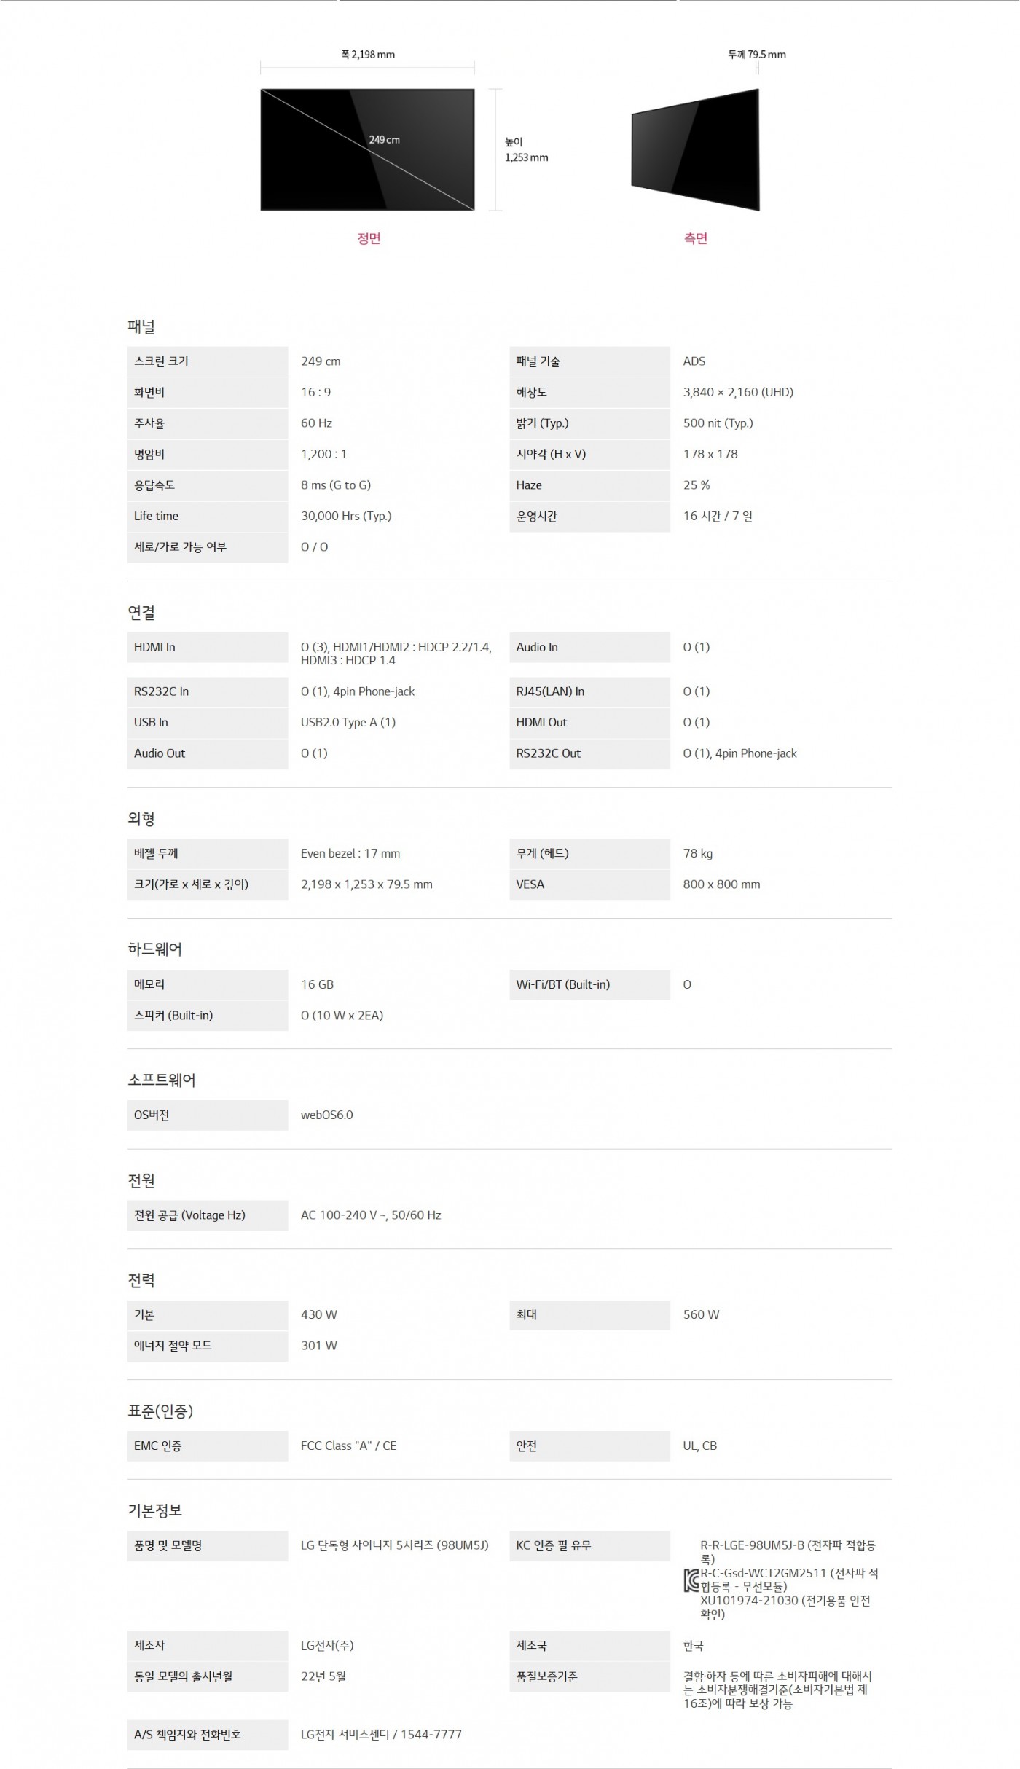The width and height of the screenshot is (1020, 1769).
Task: Click the side view display image
Action: 695,149
